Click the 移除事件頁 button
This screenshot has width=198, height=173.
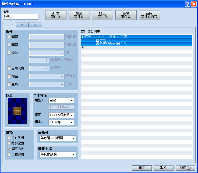[126, 15]
